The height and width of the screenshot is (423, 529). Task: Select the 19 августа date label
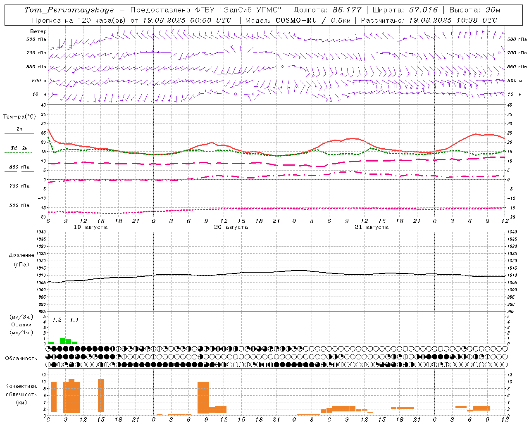coord(91,227)
